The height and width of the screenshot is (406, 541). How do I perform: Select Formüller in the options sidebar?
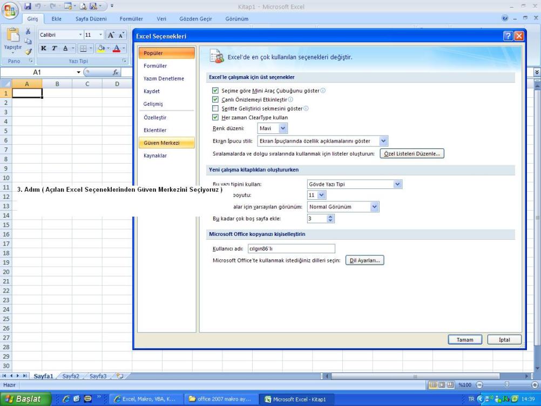tap(167, 66)
